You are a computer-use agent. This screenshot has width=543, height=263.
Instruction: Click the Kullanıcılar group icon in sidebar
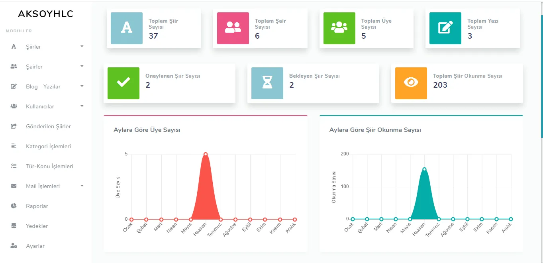pyautogui.click(x=14, y=106)
